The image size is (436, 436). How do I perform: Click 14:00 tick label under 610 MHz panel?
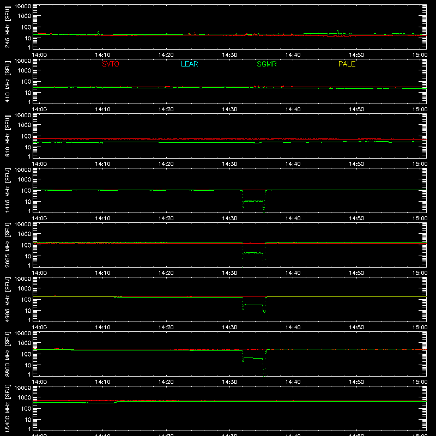pos(39,164)
